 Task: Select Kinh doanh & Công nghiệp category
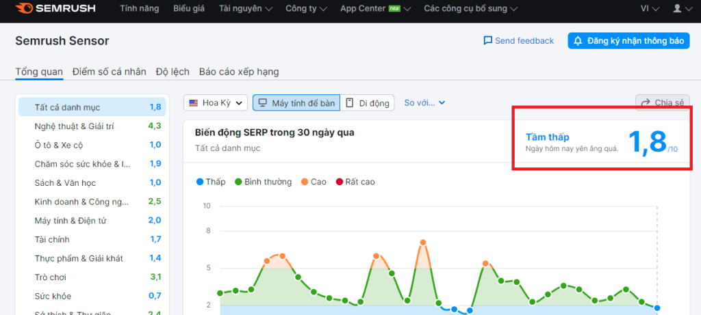(92, 202)
